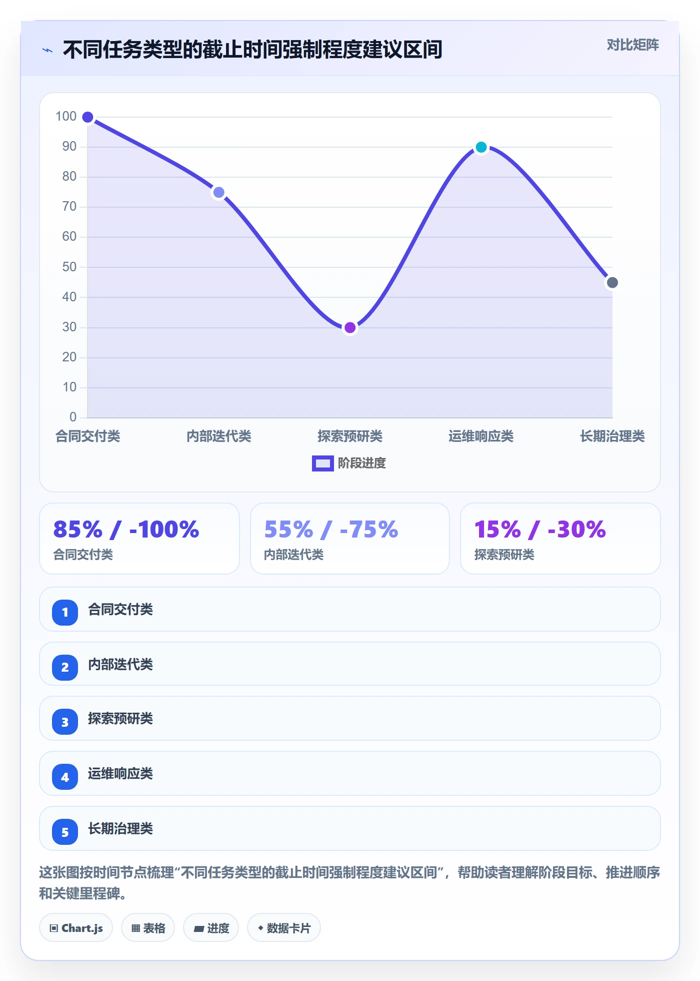Open the 合同交付类 list row text
The height and width of the screenshot is (981, 700).
point(120,610)
